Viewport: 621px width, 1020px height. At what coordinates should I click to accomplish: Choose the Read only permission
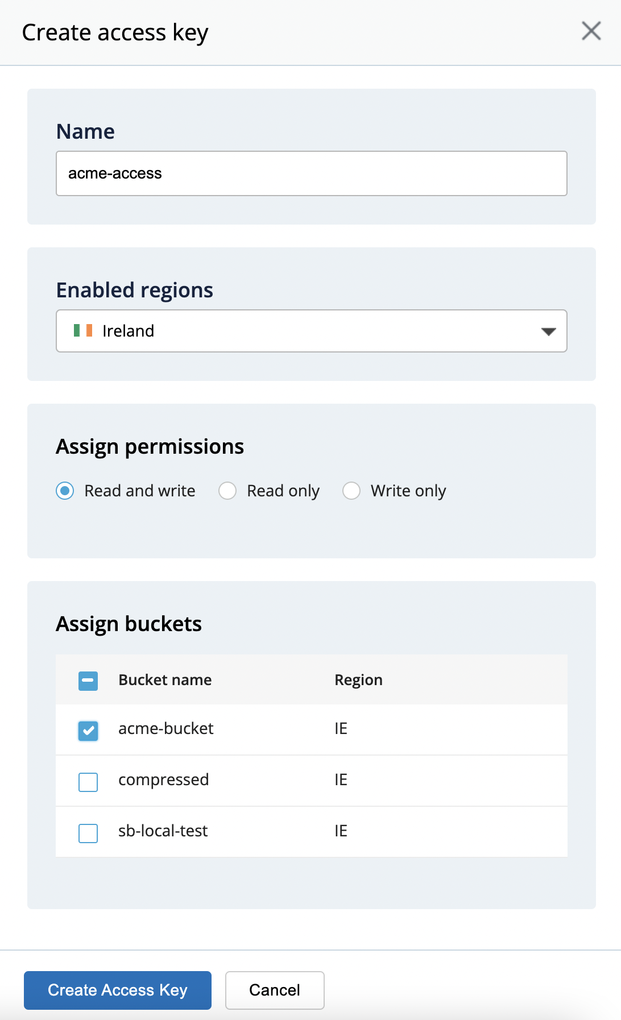pos(227,491)
